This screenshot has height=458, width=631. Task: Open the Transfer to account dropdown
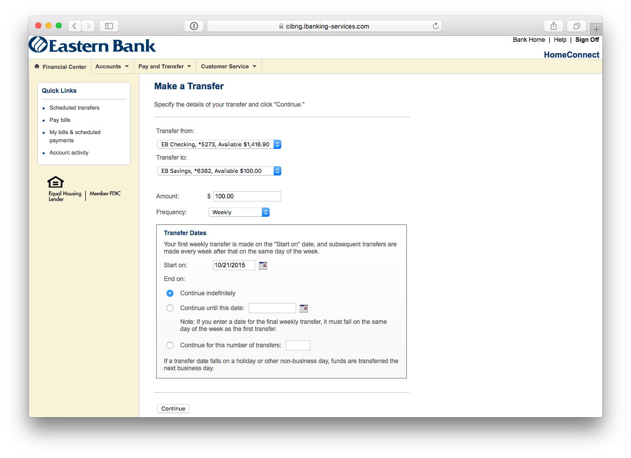(x=220, y=171)
